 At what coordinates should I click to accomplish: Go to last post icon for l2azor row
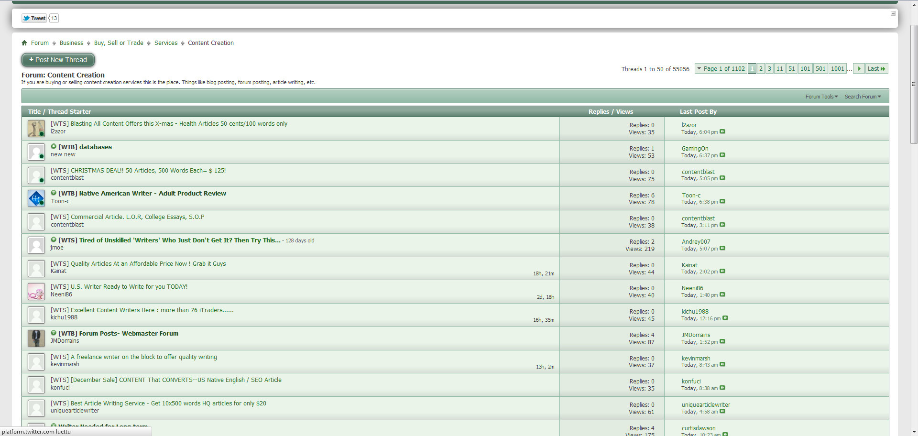click(722, 132)
